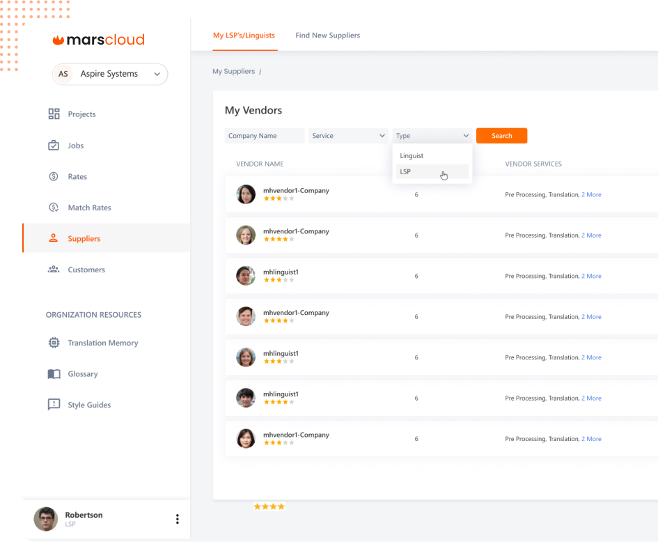Click the Jobs briefcase icon

(54, 146)
